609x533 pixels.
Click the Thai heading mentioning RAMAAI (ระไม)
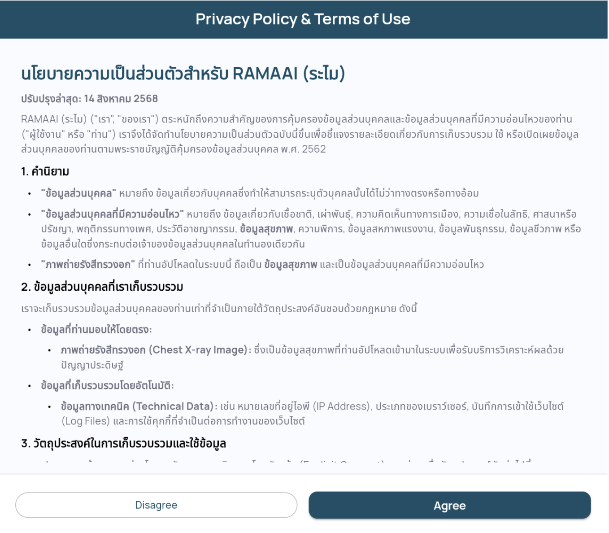click(x=183, y=74)
